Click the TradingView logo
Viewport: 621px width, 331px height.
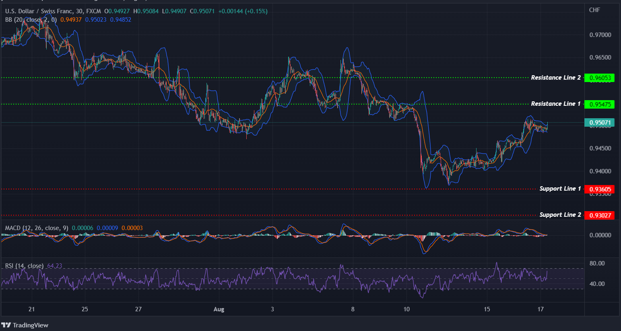point(25,325)
